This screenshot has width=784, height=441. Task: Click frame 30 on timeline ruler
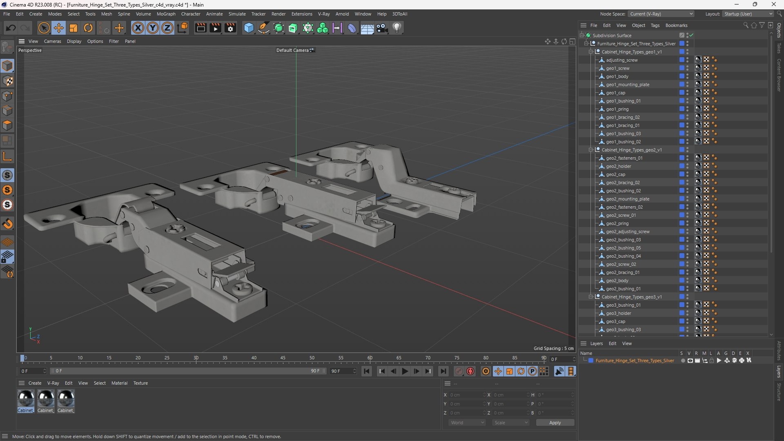coord(196,358)
